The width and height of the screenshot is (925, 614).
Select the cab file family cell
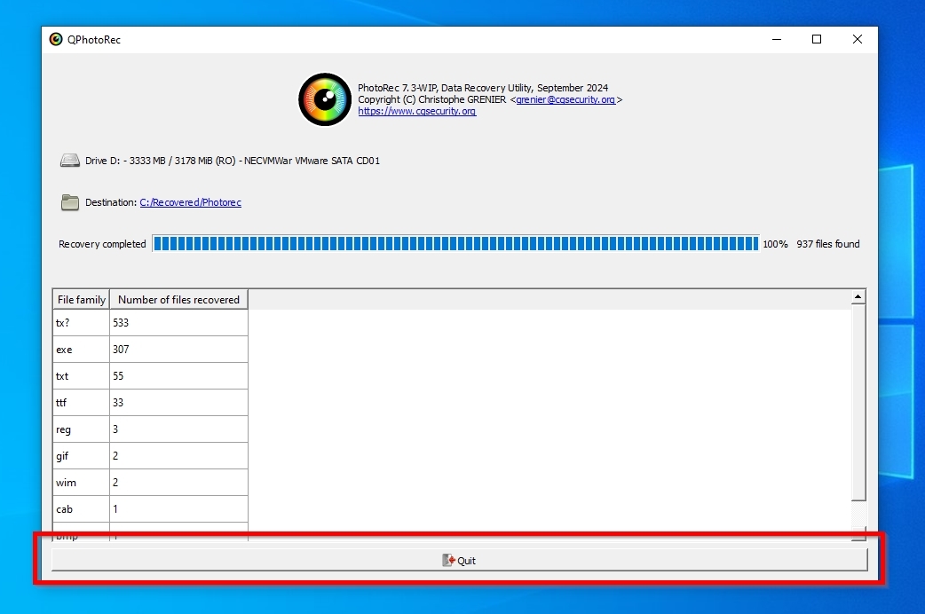click(x=81, y=508)
